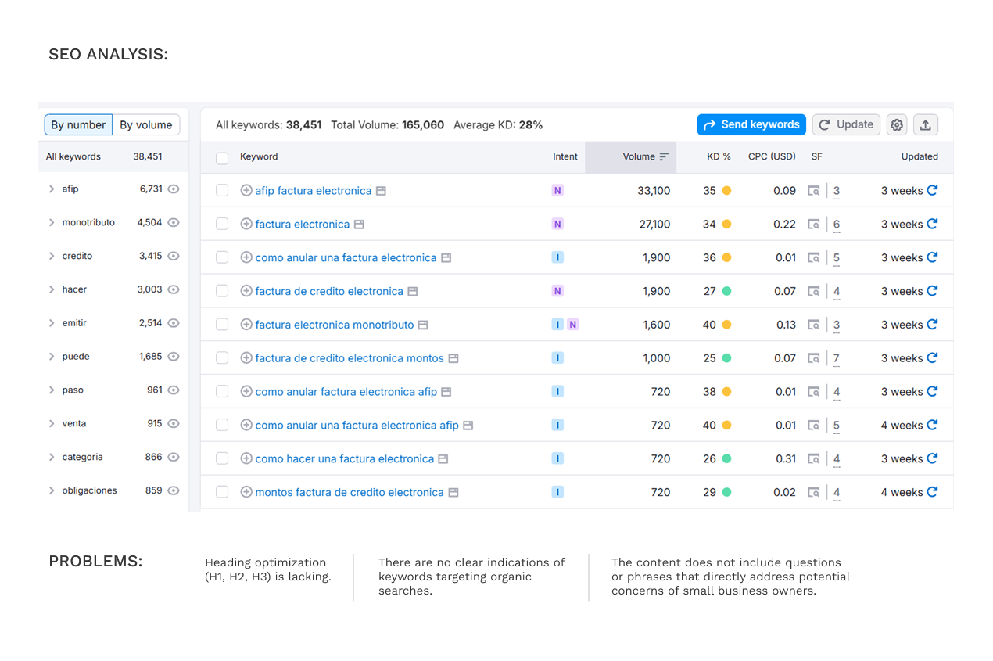This screenshot has height=661, width=993.
Task: Expand the puede keyword group
Action: (x=52, y=357)
